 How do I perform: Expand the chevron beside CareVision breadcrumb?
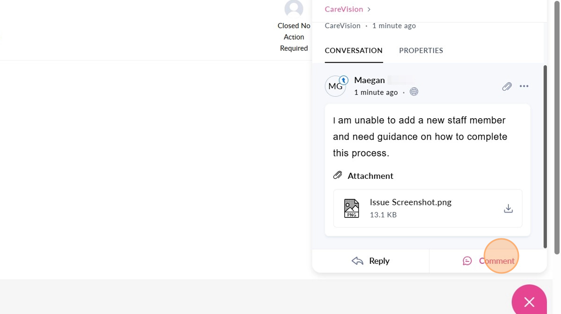pos(369,10)
